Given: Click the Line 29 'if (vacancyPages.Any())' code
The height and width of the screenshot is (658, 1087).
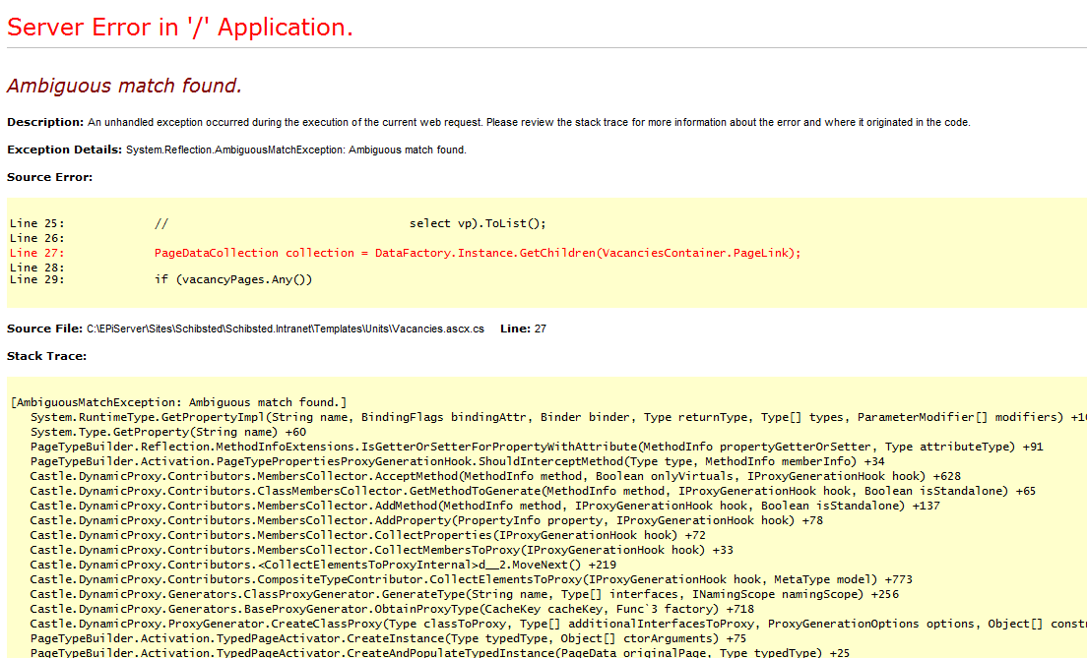Looking at the screenshot, I should tap(233, 279).
